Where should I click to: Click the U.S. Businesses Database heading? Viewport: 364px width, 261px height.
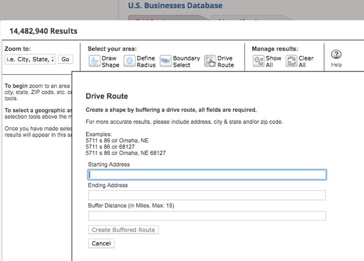(175, 5)
